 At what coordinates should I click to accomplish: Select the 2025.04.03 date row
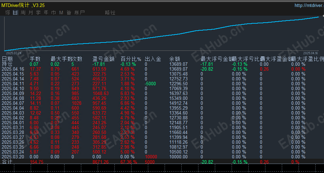13,113
